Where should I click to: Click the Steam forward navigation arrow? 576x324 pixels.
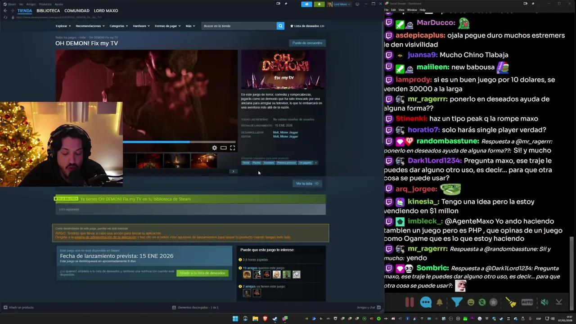(x=12, y=10)
